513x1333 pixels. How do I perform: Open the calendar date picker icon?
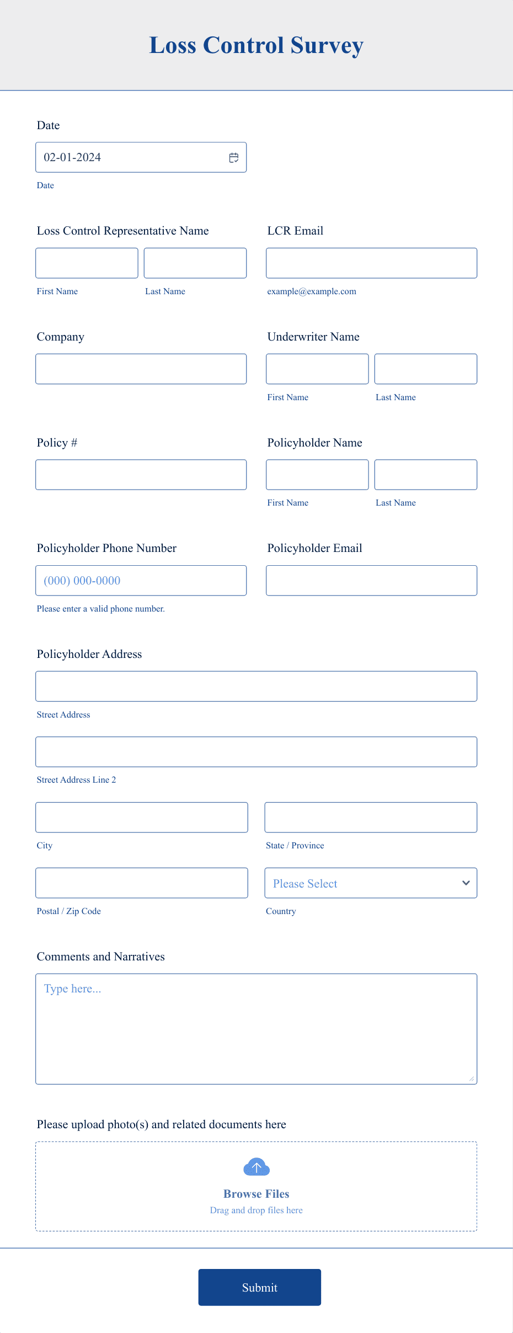233,157
